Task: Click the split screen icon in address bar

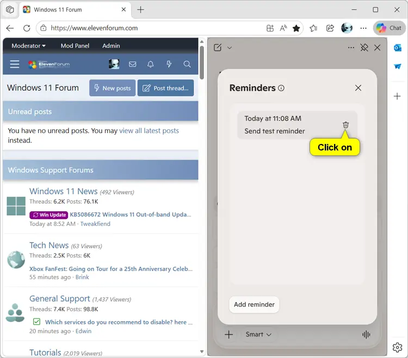Action: [270, 28]
